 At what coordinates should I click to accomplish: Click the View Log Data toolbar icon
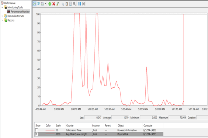[x=38, y=4]
